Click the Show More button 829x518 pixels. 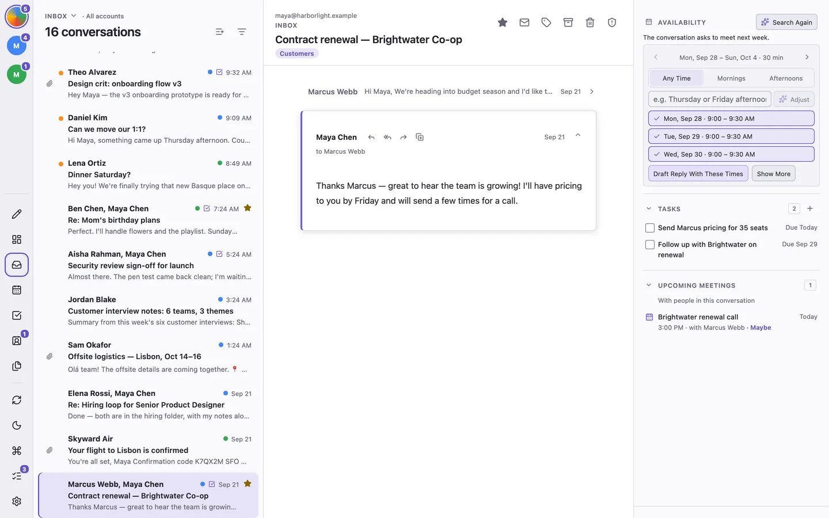(774, 174)
